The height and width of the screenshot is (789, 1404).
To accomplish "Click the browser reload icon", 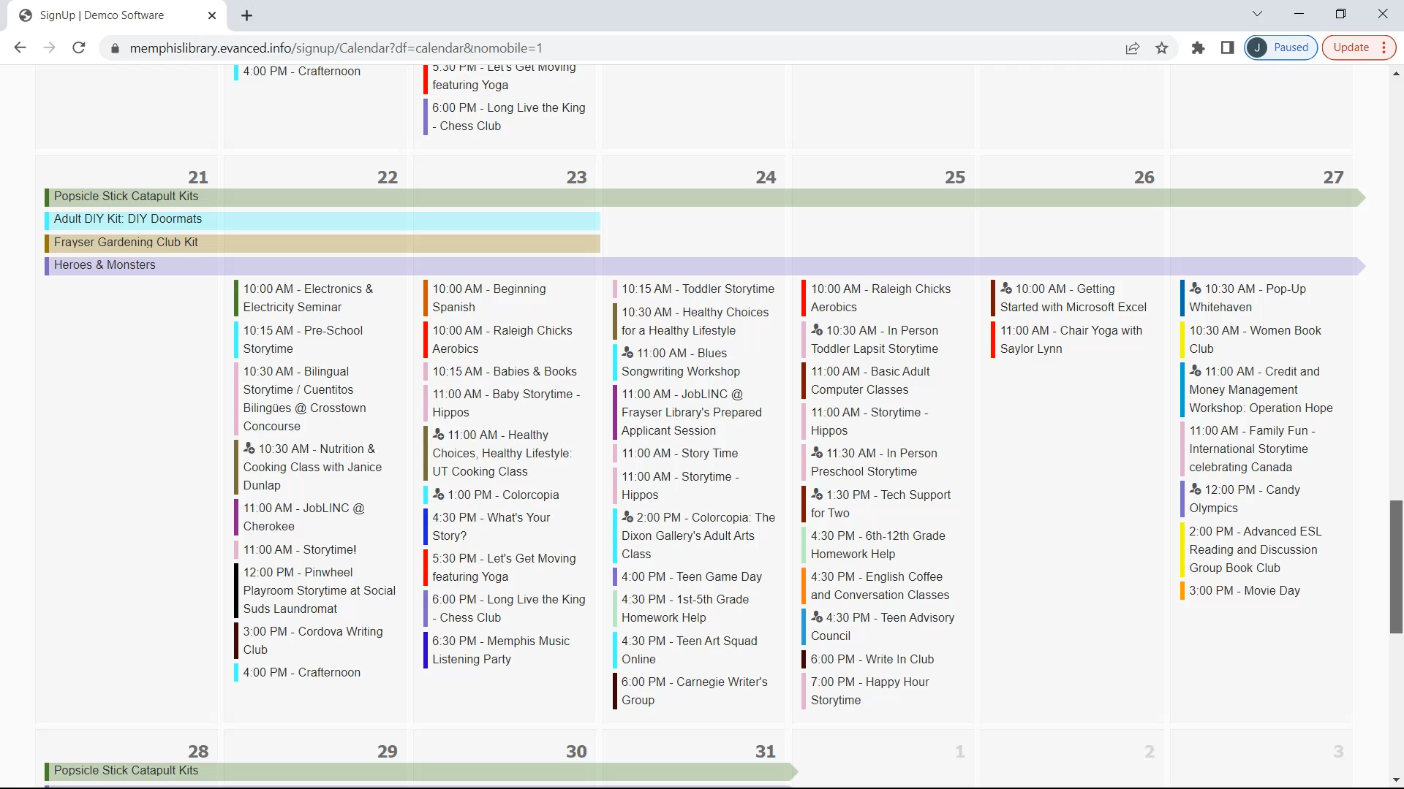I will coord(79,48).
